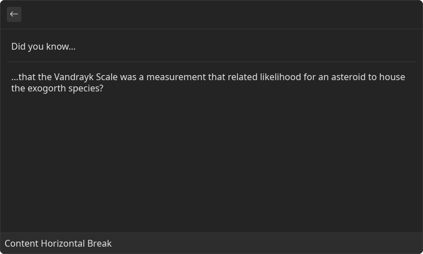Click the word "related" in the paragraph

(243, 77)
